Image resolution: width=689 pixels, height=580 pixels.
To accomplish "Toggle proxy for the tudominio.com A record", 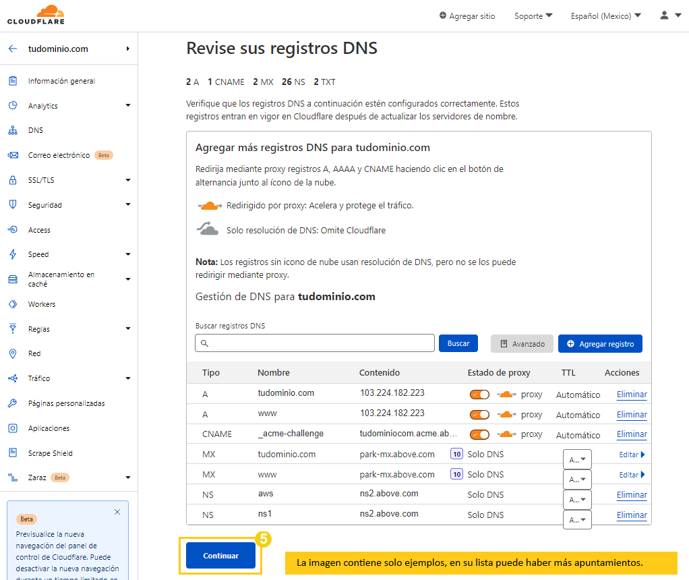I will coord(479,395).
